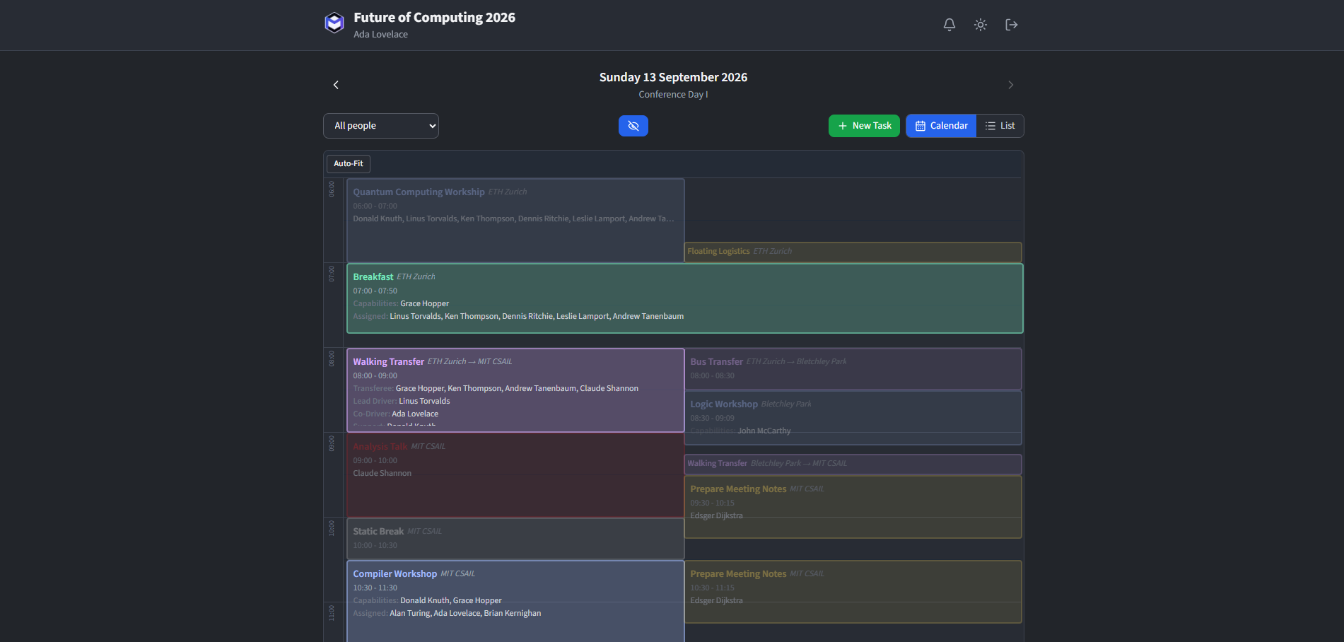
Task: Go to next day arrow
Action: [x=1011, y=85]
